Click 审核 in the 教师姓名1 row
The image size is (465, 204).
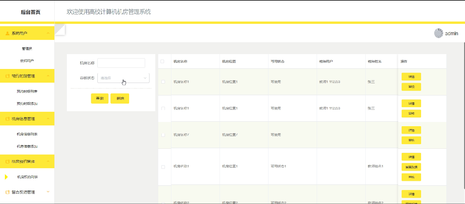pyautogui.click(x=411, y=177)
